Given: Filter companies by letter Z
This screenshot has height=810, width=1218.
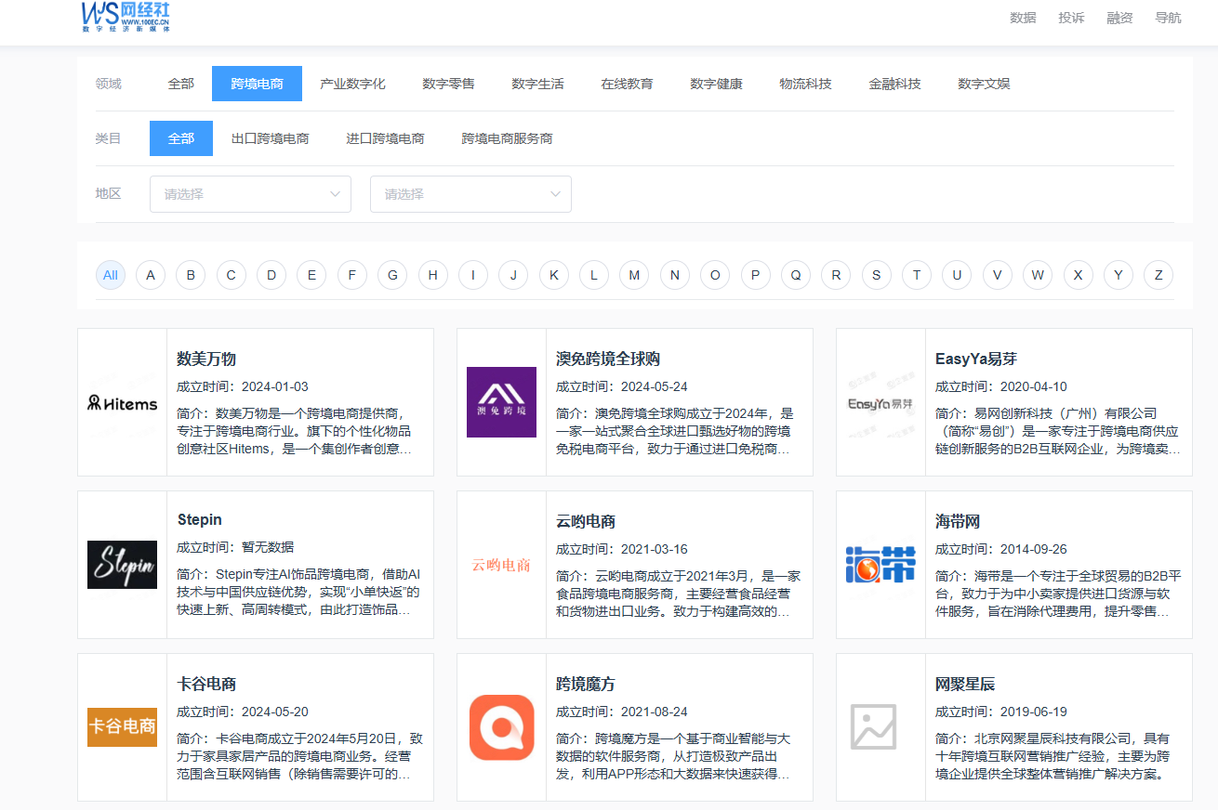Looking at the screenshot, I should 1158,275.
